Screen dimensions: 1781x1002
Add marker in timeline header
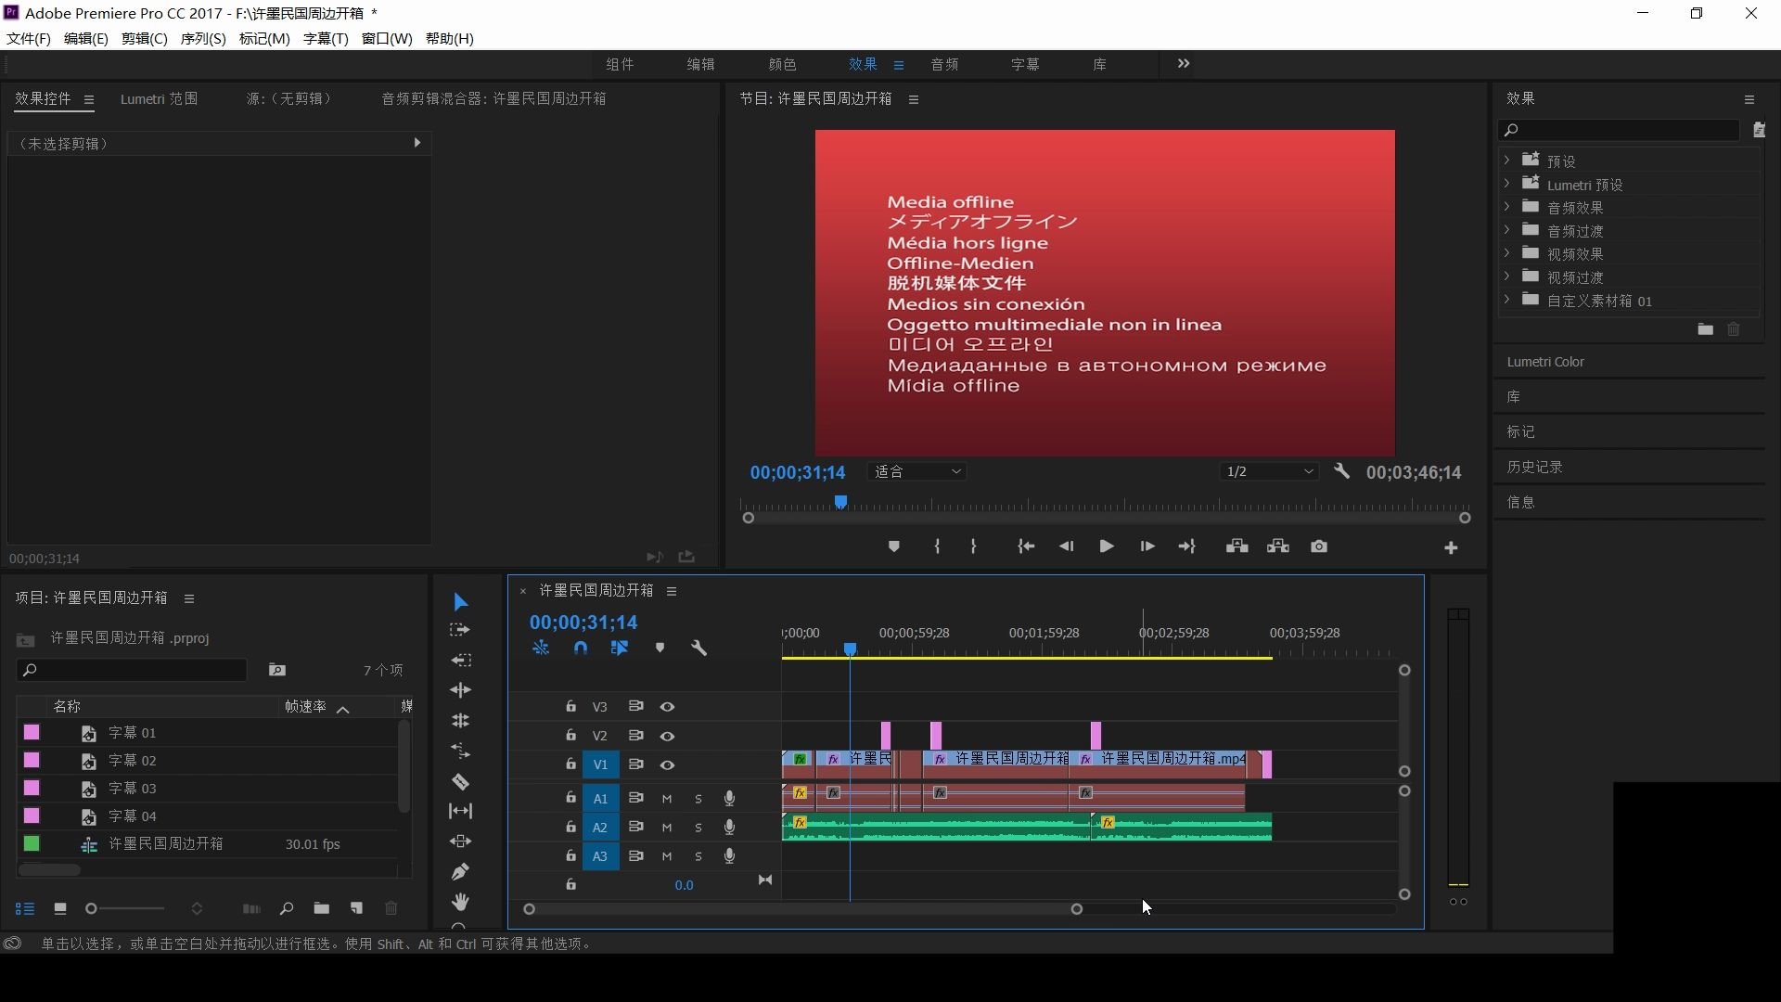coord(660,649)
